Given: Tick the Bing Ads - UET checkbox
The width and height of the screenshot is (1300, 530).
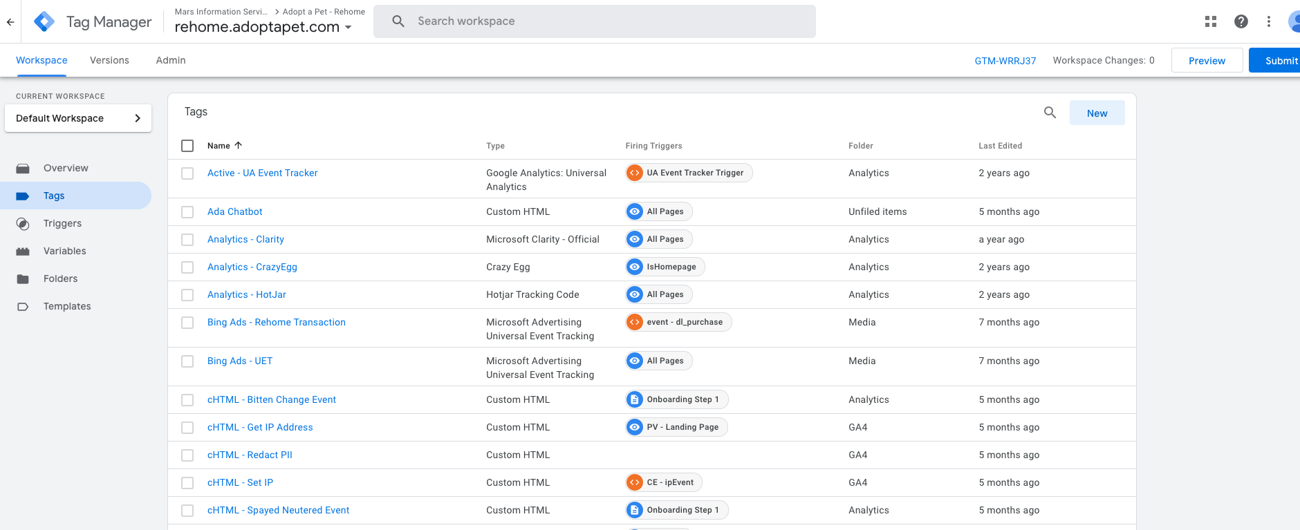Looking at the screenshot, I should (x=187, y=361).
